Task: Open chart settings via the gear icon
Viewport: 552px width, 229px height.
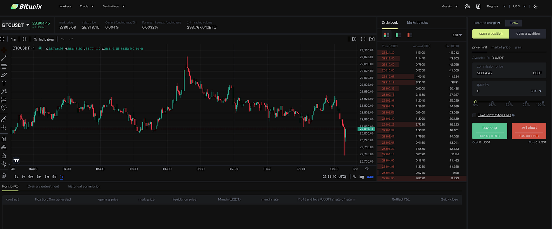Action: 354,39
